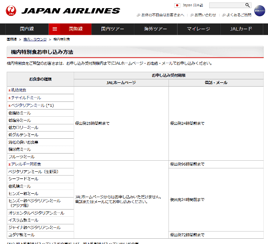The height and width of the screenshot is (244, 268).
Task: Click the 機内・ラウンジ breadcrumb link
Action: 35,39
